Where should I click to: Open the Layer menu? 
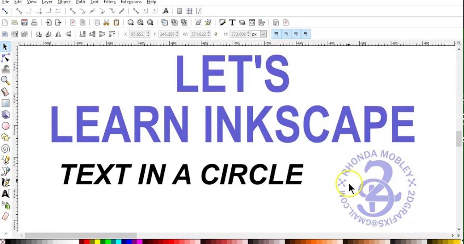(x=47, y=2)
